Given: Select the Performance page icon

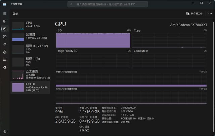Looking at the screenshot, I should coord(5,29).
